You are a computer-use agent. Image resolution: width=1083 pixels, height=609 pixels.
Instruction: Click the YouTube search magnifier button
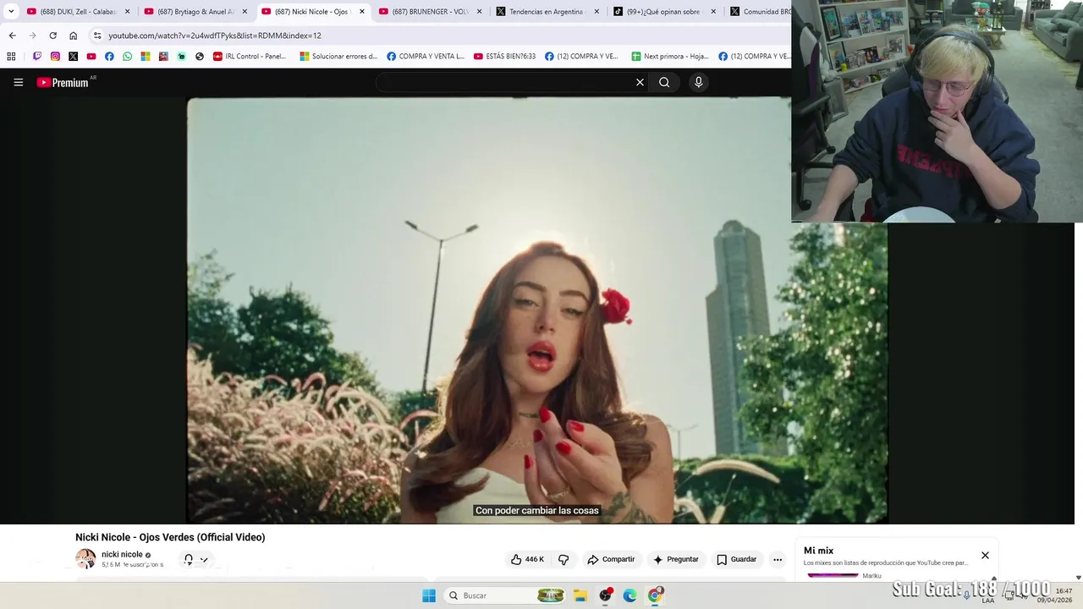click(x=664, y=82)
